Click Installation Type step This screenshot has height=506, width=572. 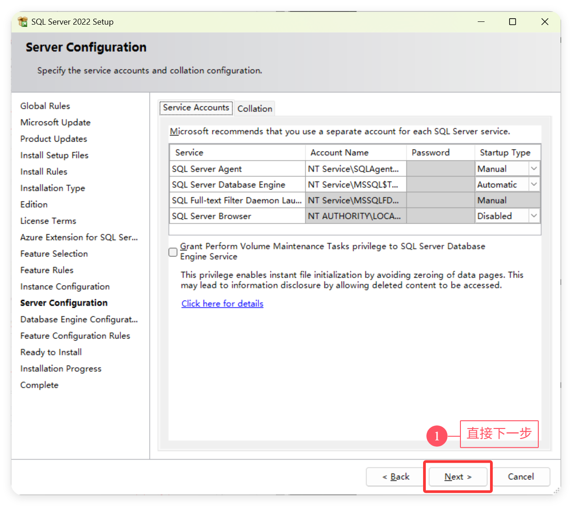(x=53, y=188)
